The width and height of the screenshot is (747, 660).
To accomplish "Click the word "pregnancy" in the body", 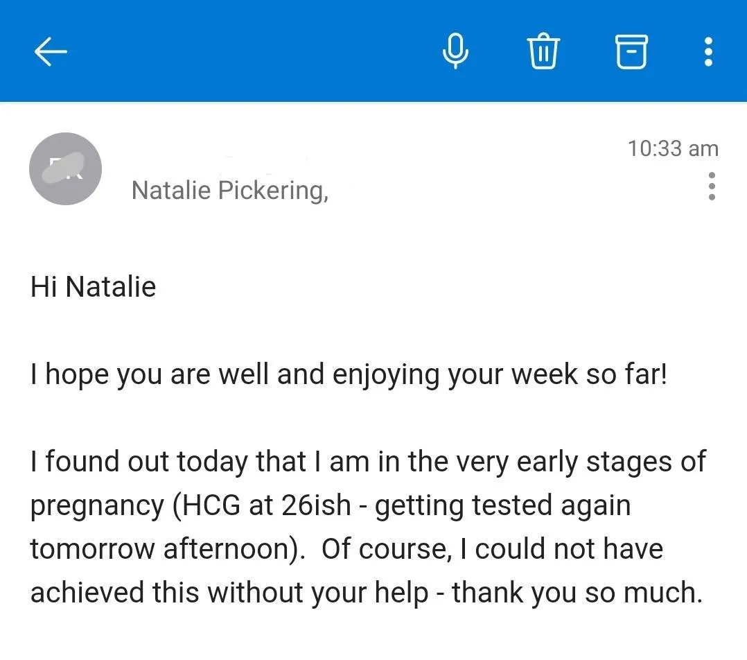I will [97, 507].
